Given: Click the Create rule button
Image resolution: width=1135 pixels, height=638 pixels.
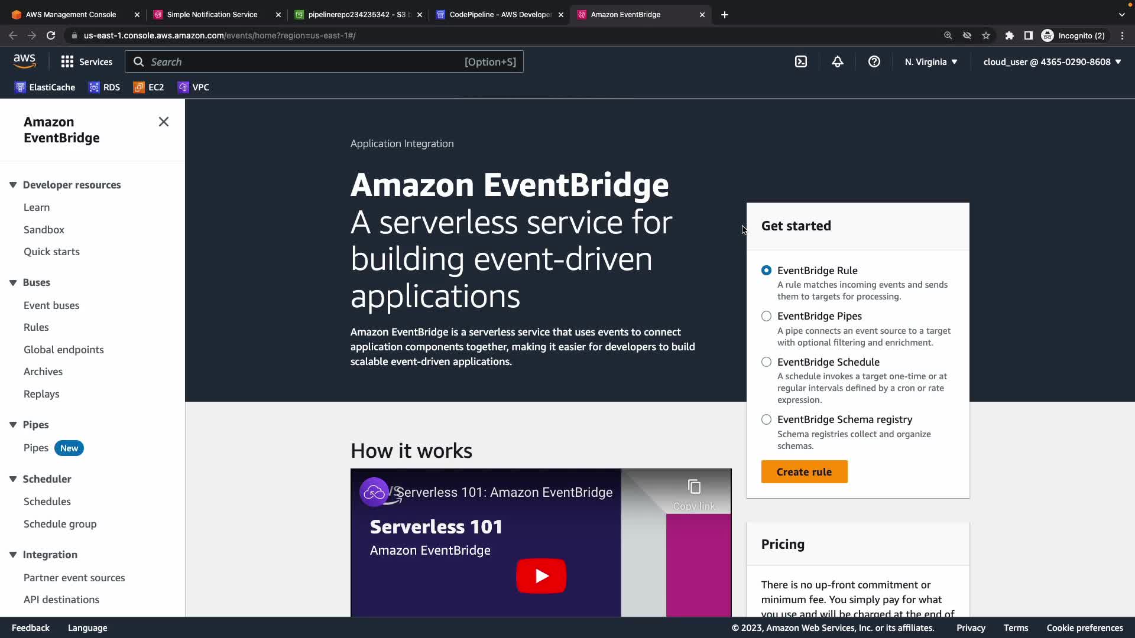Looking at the screenshot, I should (804, 471).
